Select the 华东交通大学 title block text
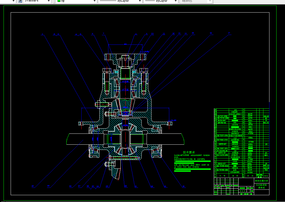Image resolution: width=285 pixels, height=202 pixels. pos(261,181)
